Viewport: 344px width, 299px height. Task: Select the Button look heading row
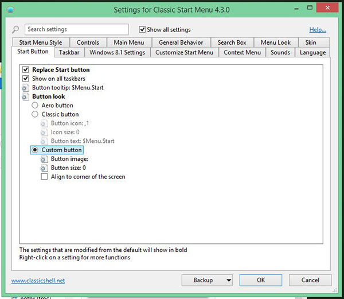tap(49, 96)
